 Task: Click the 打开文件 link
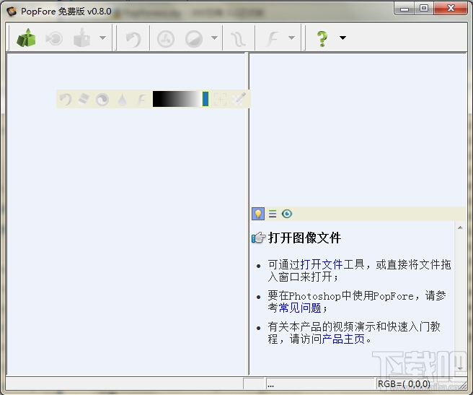coord(322,264)
